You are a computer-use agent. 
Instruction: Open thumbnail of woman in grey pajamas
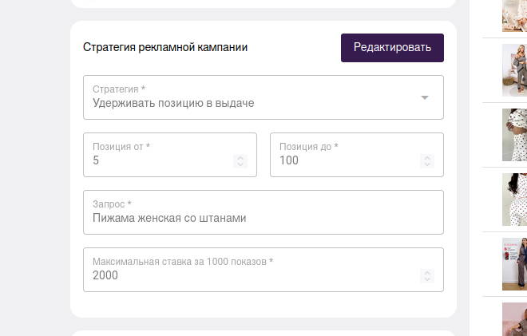[514, 70]
